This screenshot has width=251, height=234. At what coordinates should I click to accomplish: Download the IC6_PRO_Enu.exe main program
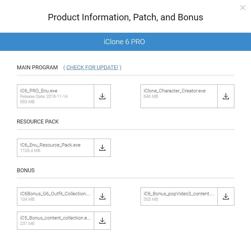[102, 96]
